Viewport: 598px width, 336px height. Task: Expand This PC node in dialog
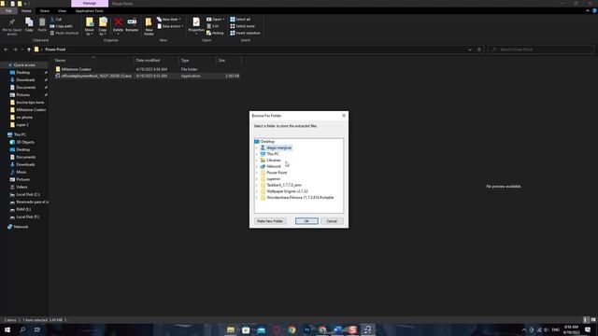click(257, 154)
